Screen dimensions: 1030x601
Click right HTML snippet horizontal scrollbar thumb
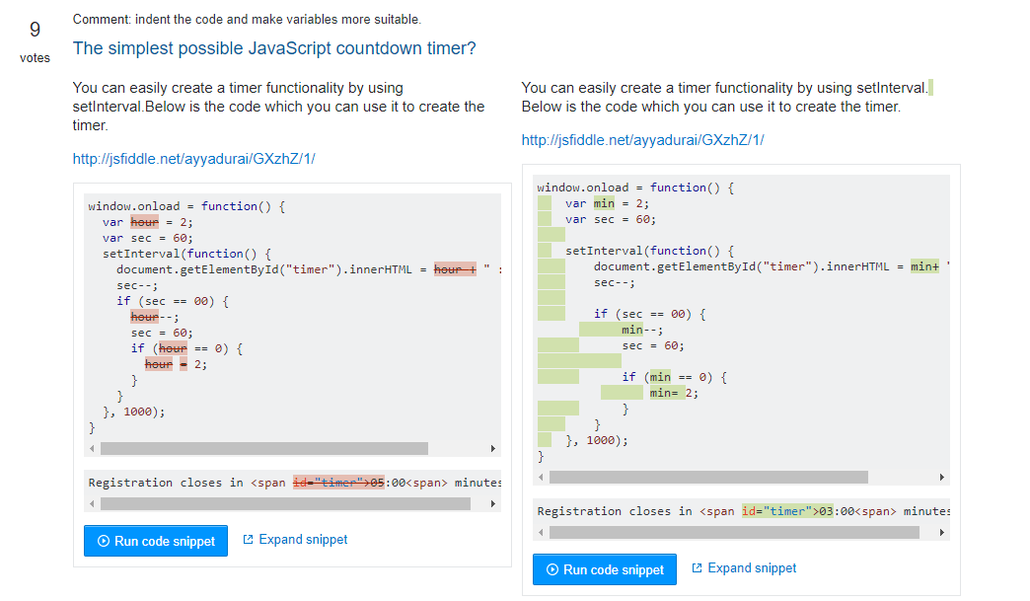pyautogui.click(x=734, y=533)
